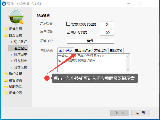Click the folder icon beside 群组设置

[x=6, y=74]
